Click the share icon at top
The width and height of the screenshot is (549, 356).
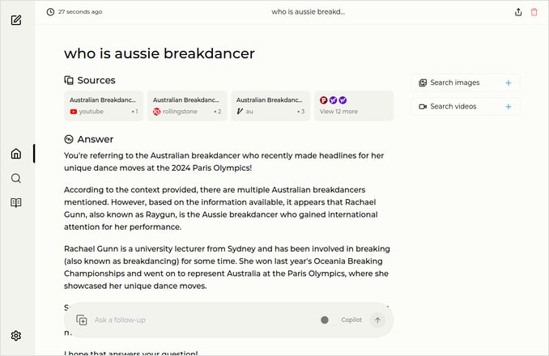pos(518,12)
